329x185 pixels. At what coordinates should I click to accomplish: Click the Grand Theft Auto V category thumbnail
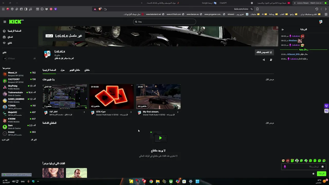click(x=76, y=173)
